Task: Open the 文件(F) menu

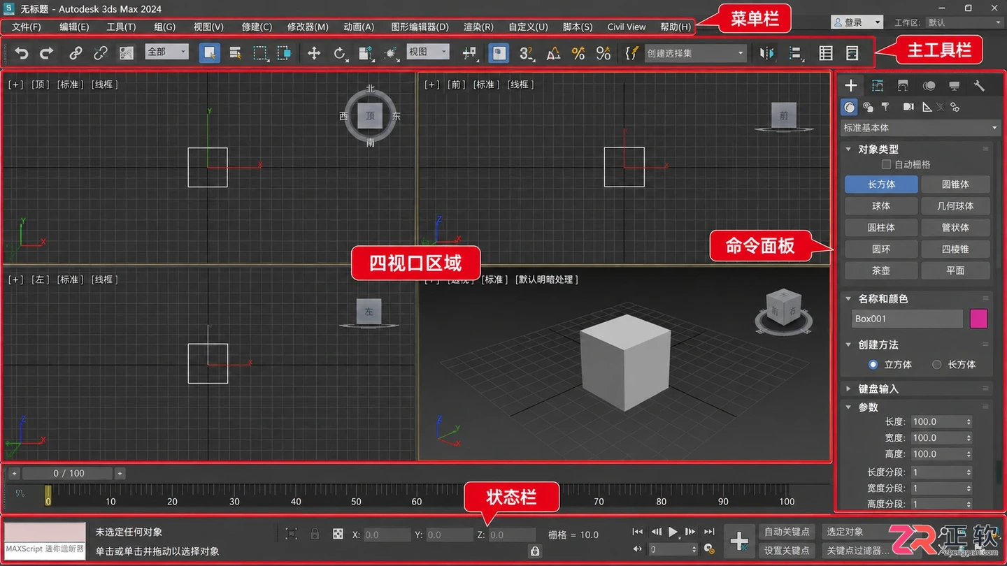Action: click(x=27, y=27)
